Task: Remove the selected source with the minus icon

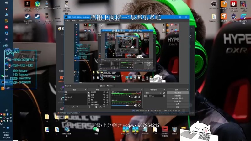Action: [x=93, y=107]
